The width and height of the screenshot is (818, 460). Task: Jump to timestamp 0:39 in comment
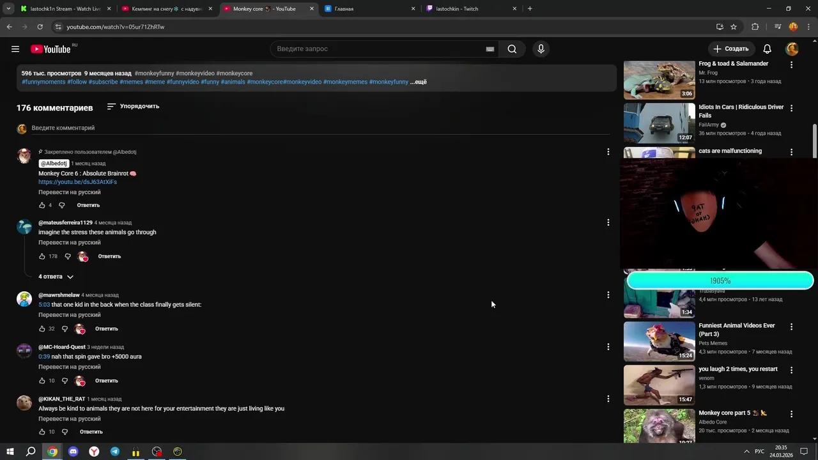(x=44, y=356)
